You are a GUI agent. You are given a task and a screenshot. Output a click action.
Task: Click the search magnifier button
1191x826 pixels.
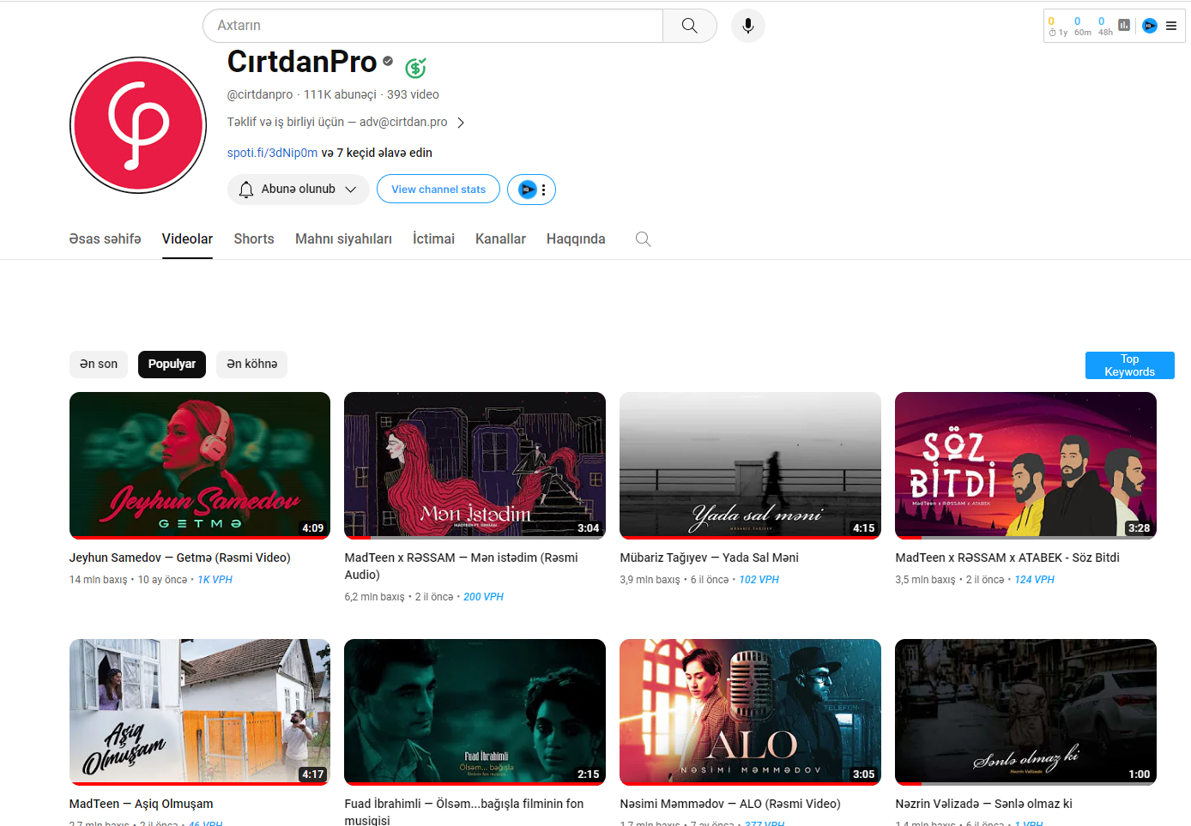690,26
